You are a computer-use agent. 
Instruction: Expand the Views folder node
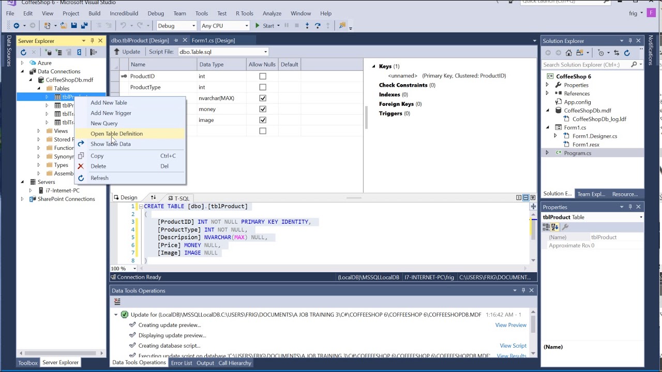(39, 131)
